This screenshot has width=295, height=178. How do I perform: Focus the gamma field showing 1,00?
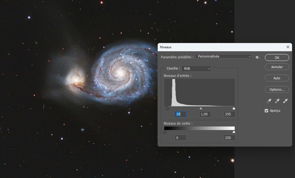point(205,114)
